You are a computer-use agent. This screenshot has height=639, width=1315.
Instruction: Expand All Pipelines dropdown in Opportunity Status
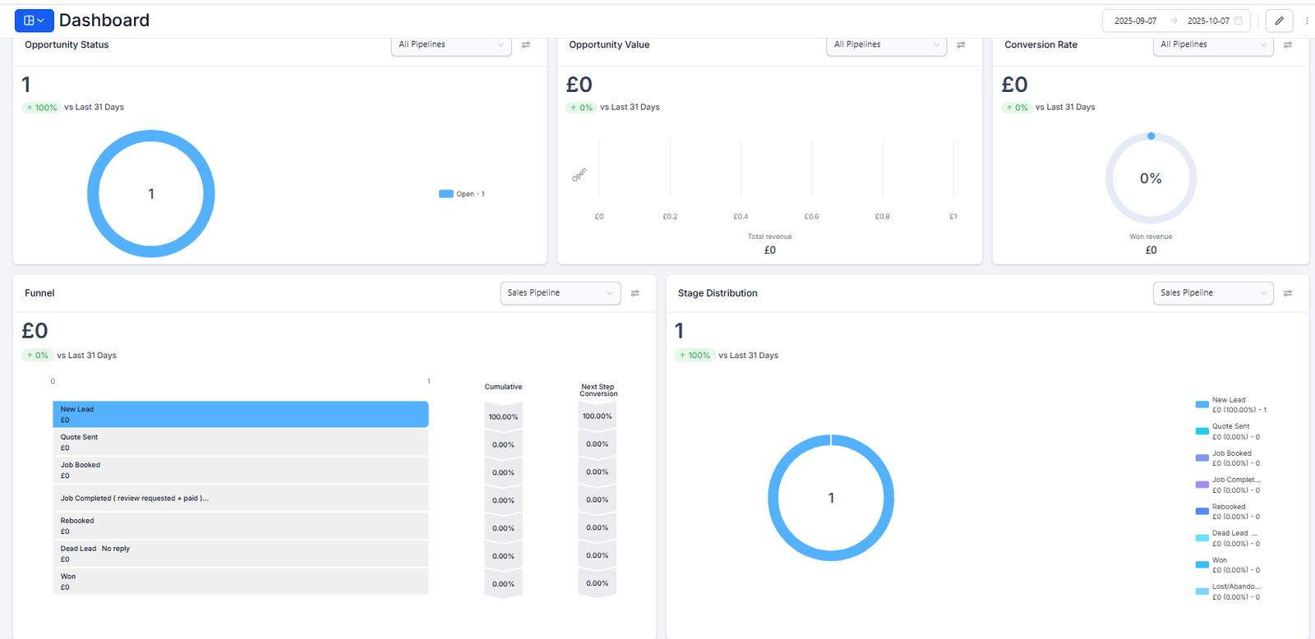(451, 45)
